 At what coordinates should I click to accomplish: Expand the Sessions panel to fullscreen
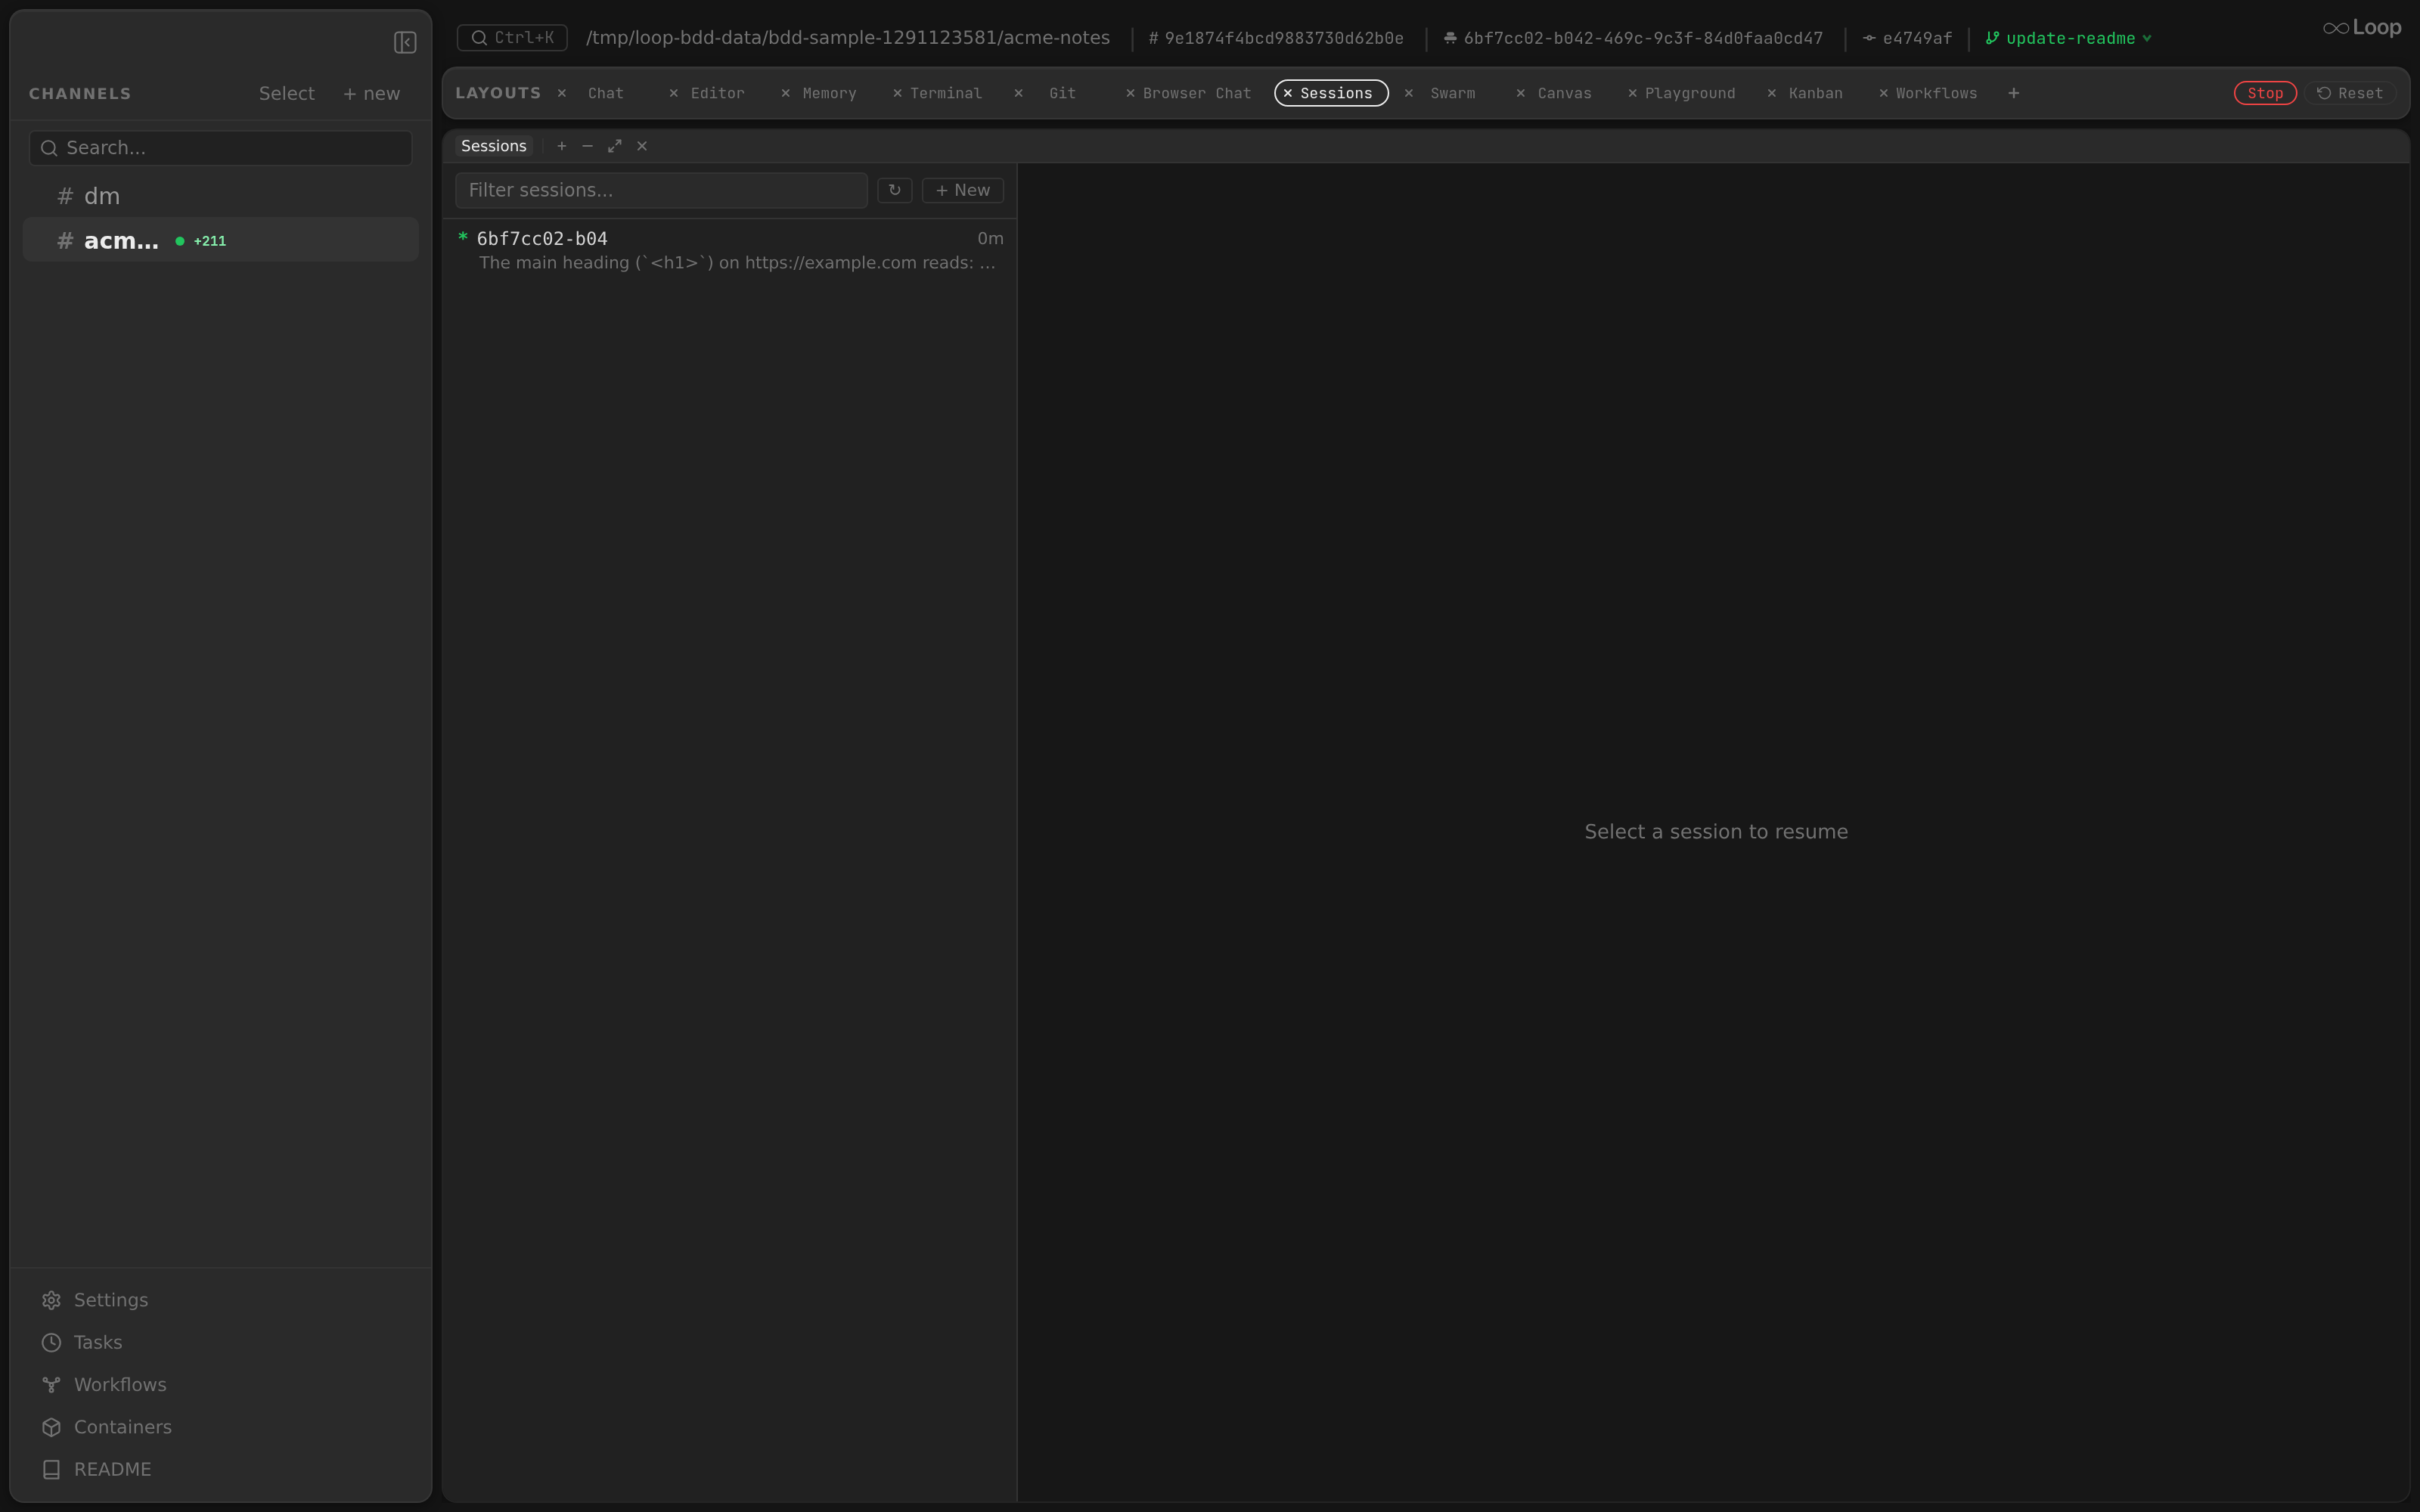pyautogui.click(x=615, y=146)
